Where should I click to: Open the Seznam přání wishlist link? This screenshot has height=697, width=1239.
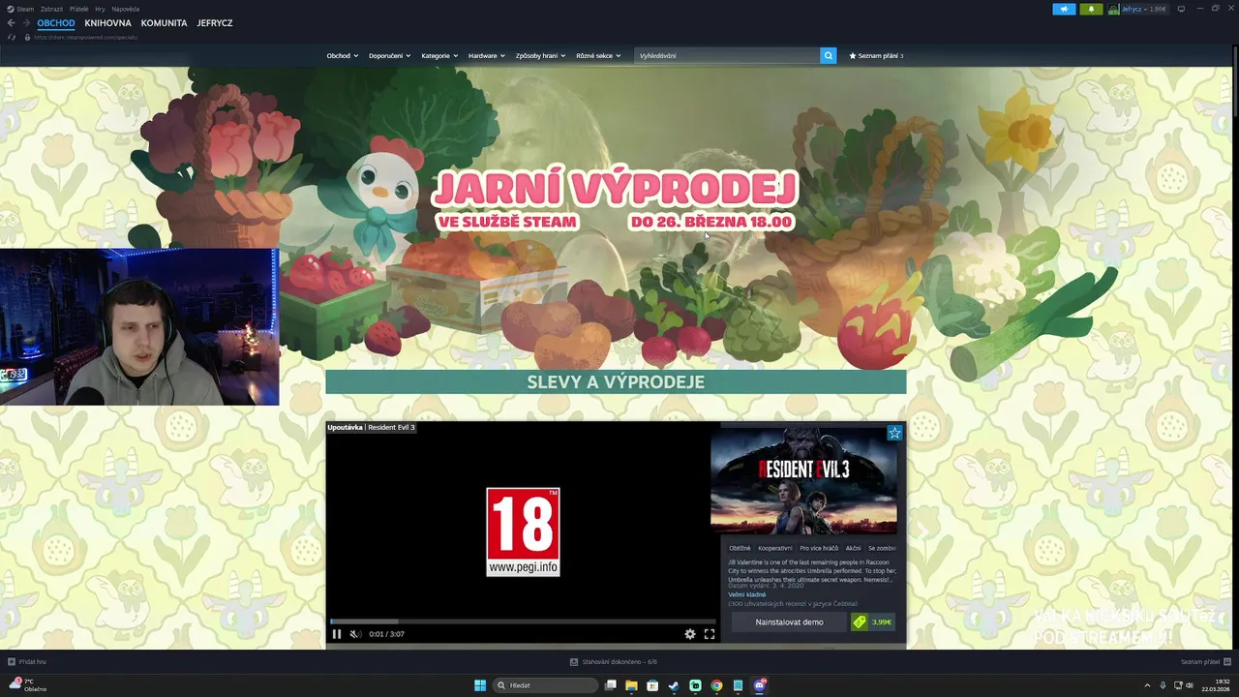click(x=876, y=55)
